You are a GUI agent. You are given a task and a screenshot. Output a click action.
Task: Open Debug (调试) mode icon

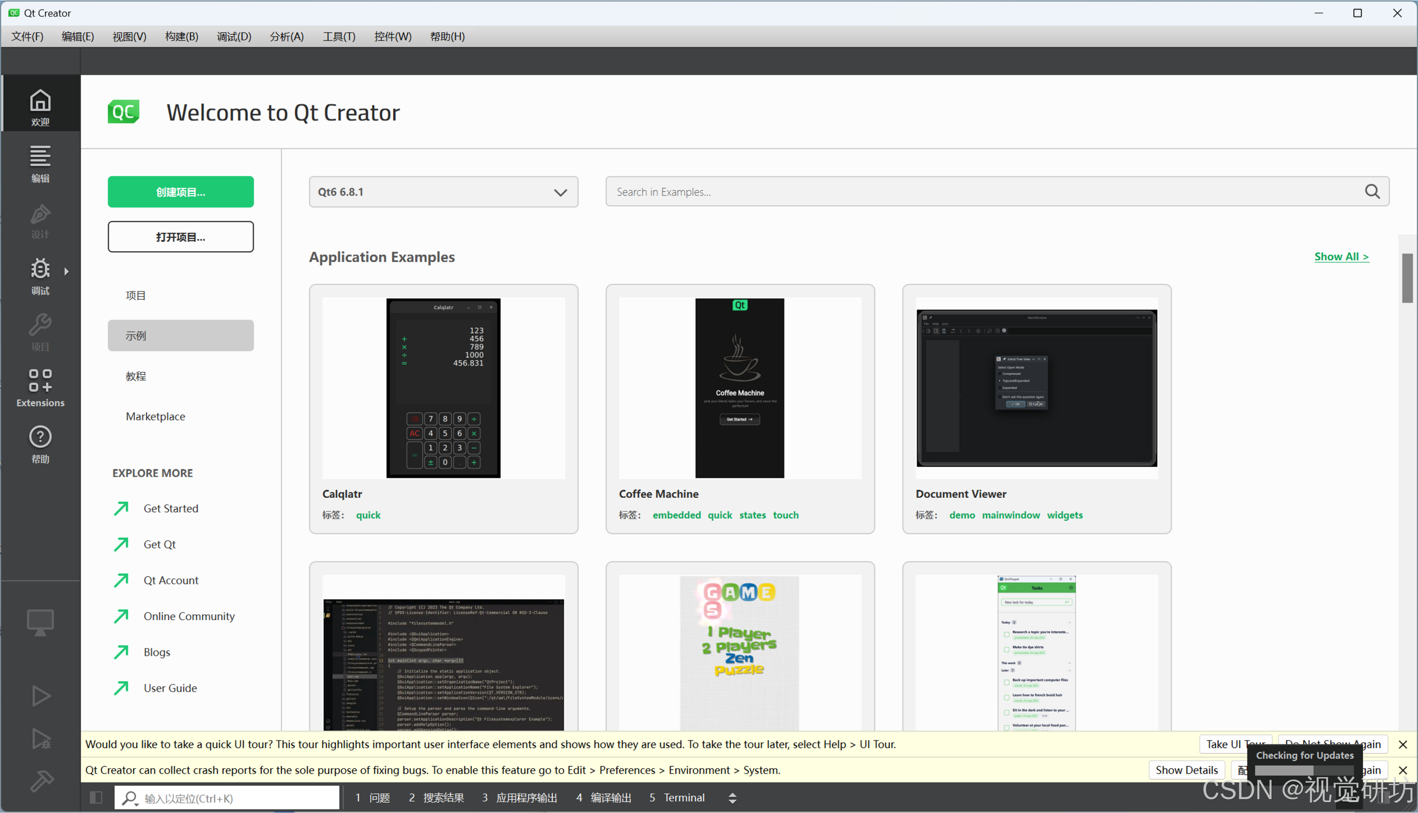click(x=40, y=276)
